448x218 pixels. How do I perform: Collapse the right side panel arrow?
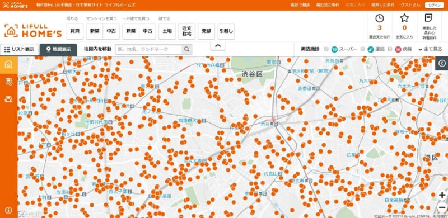click(442, 63)
